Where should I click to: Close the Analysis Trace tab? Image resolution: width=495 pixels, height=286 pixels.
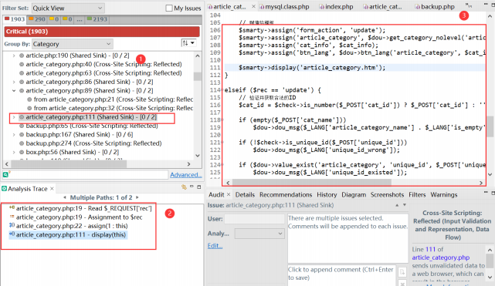point(52,188)
